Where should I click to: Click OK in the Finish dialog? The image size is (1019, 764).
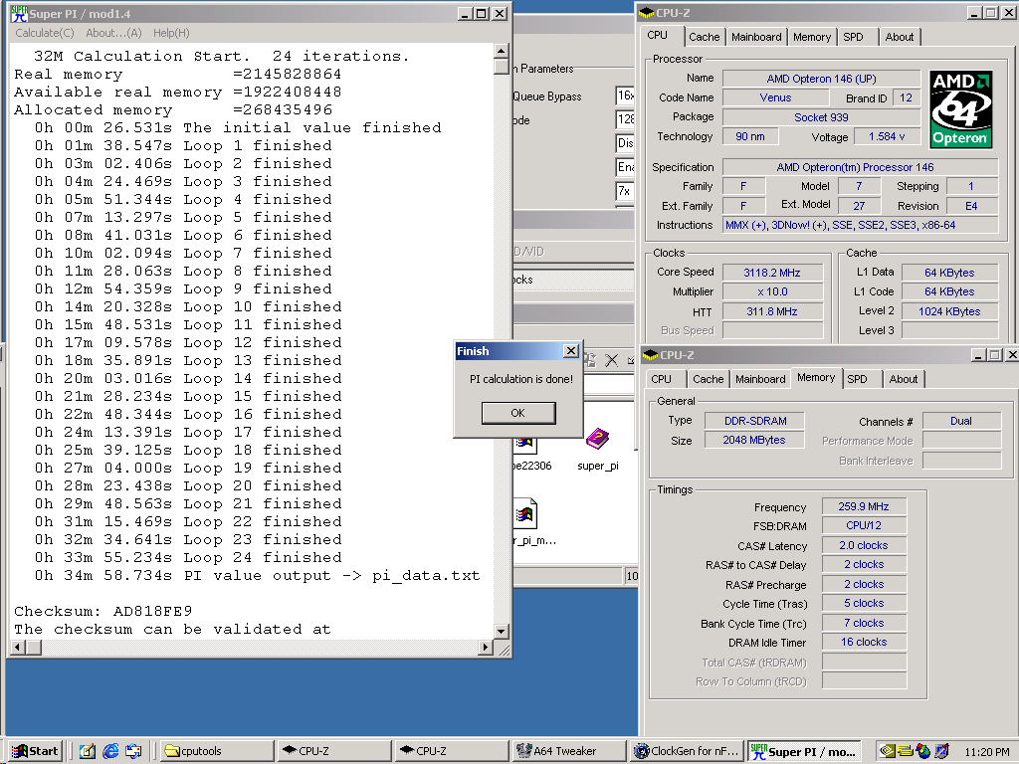click(517, 413)
